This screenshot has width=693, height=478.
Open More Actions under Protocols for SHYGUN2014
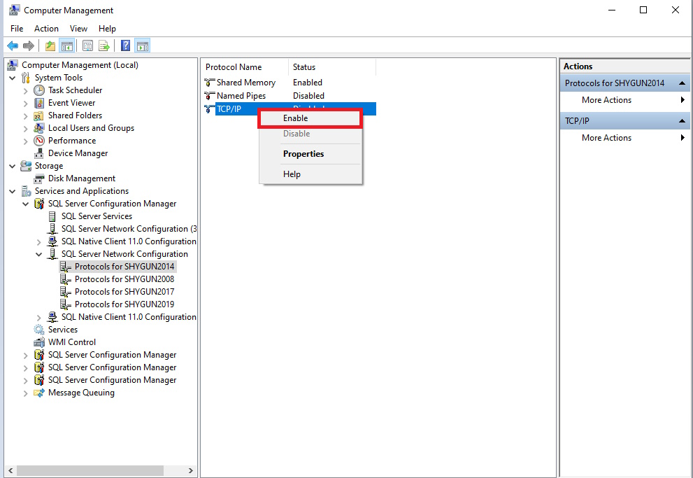coord(625,100)
